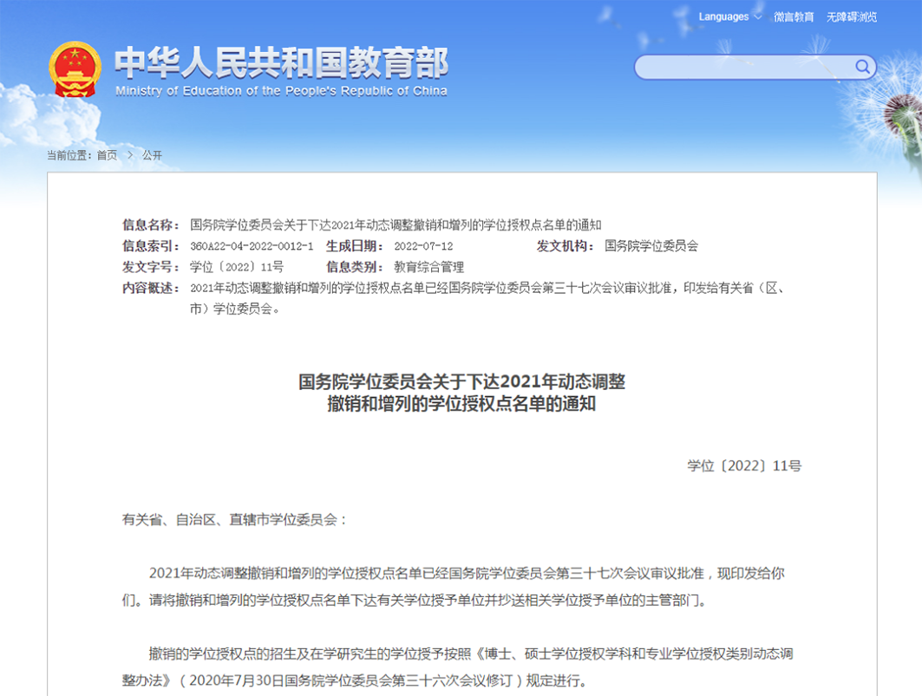
Task: Click the 信息名称 notice title value
Action: pyautogui.click(x=396, y=224)
